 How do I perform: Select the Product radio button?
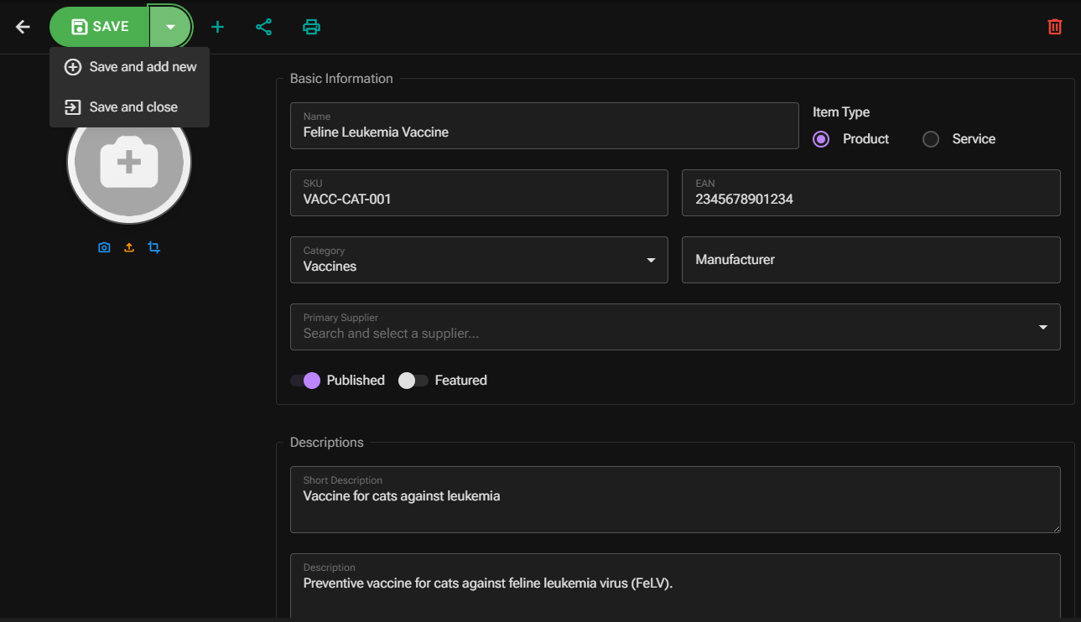(x=821, y=139)
